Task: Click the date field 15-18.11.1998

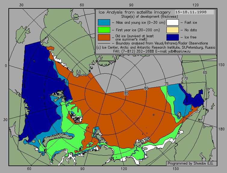Action: tap(194, 12)
